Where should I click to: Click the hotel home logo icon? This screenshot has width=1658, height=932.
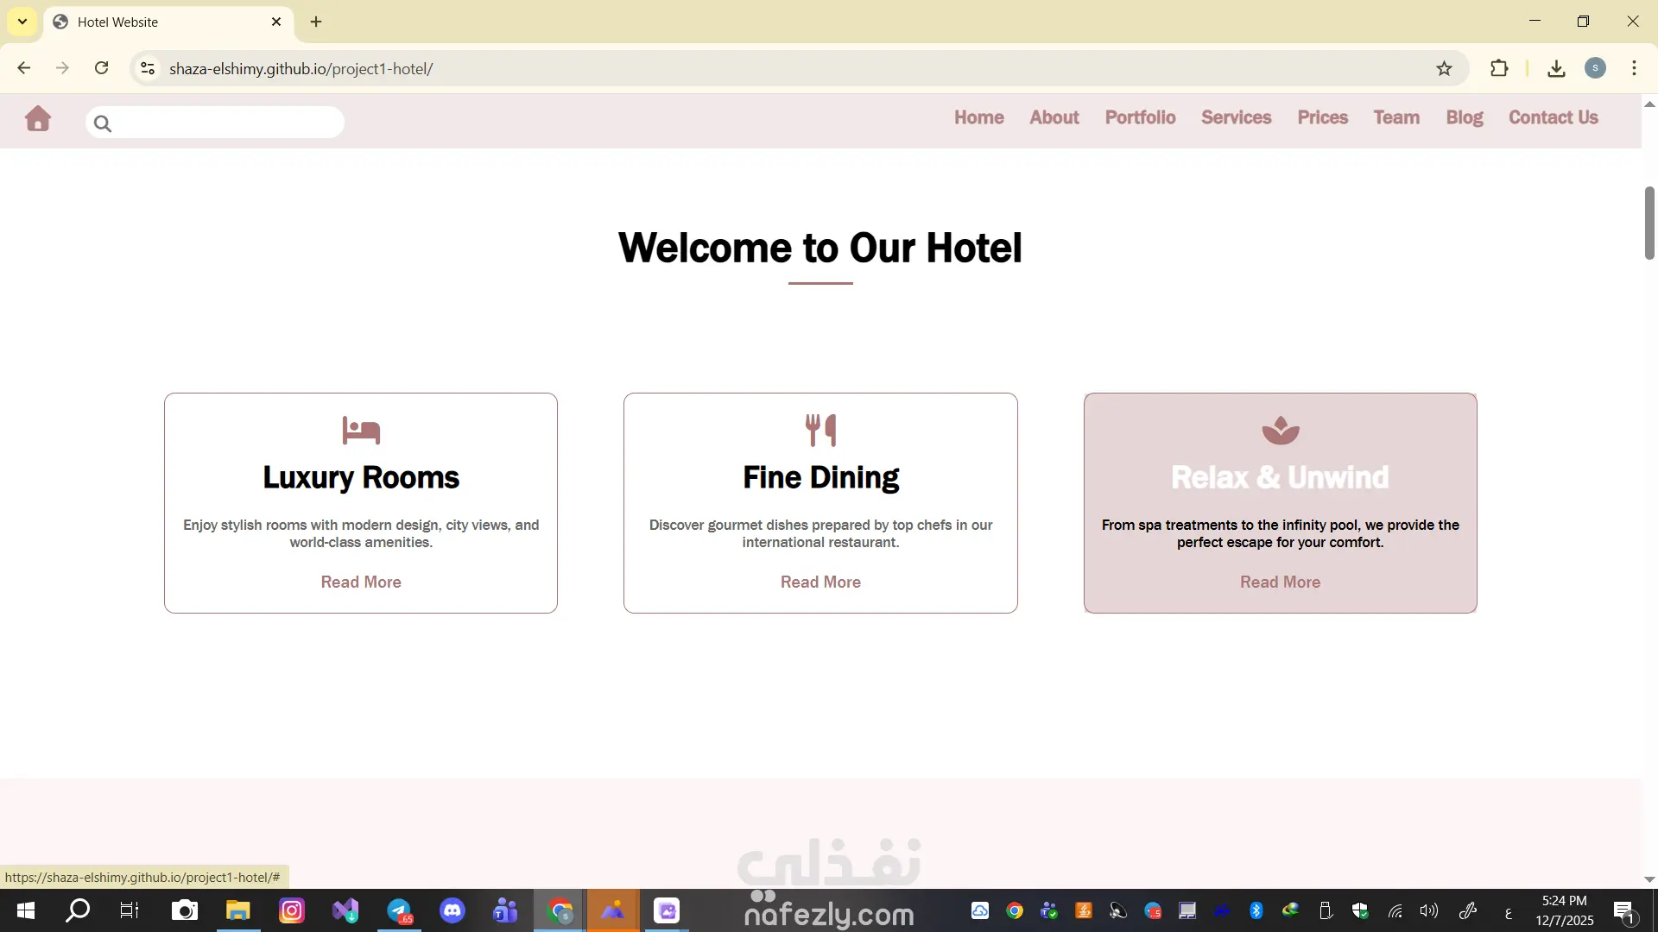37,119
